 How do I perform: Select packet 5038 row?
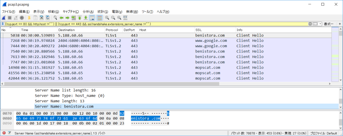coord(166,35)
